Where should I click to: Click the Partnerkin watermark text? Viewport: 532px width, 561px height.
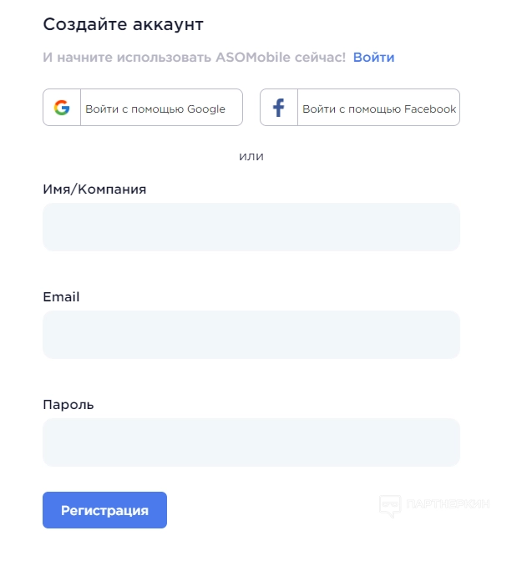point(448,504)
